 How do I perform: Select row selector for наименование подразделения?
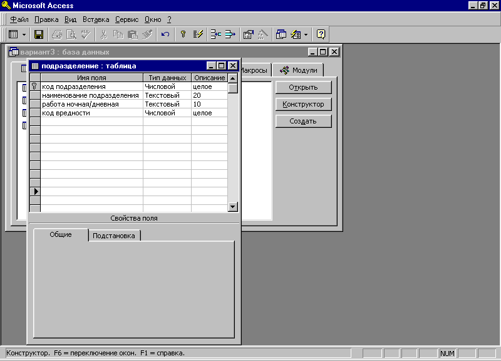click(35, 95)
